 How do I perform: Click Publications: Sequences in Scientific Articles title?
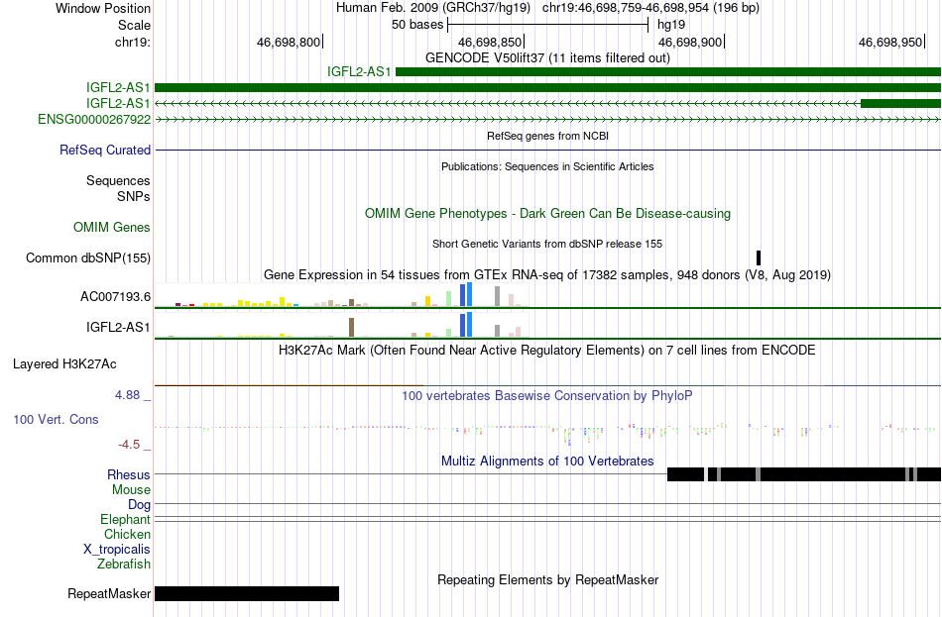[547, 166]
